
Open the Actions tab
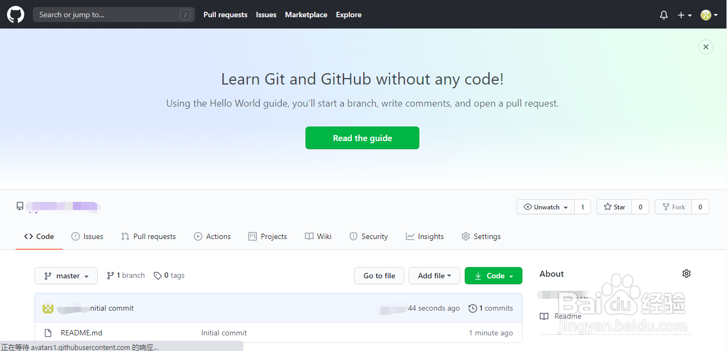point(212,236)
